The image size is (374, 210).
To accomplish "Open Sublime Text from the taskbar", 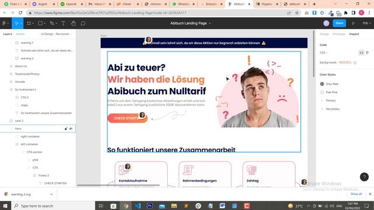I will pyautogui.click(x=186, y=205).
